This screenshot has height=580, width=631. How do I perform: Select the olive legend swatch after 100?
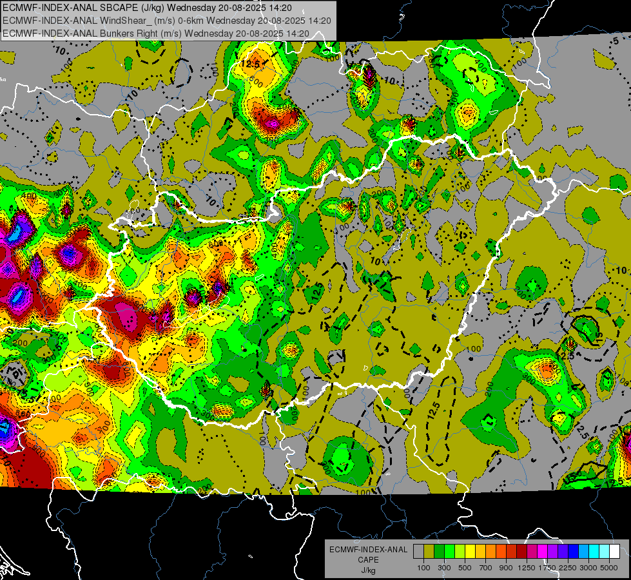pos(429,552)
